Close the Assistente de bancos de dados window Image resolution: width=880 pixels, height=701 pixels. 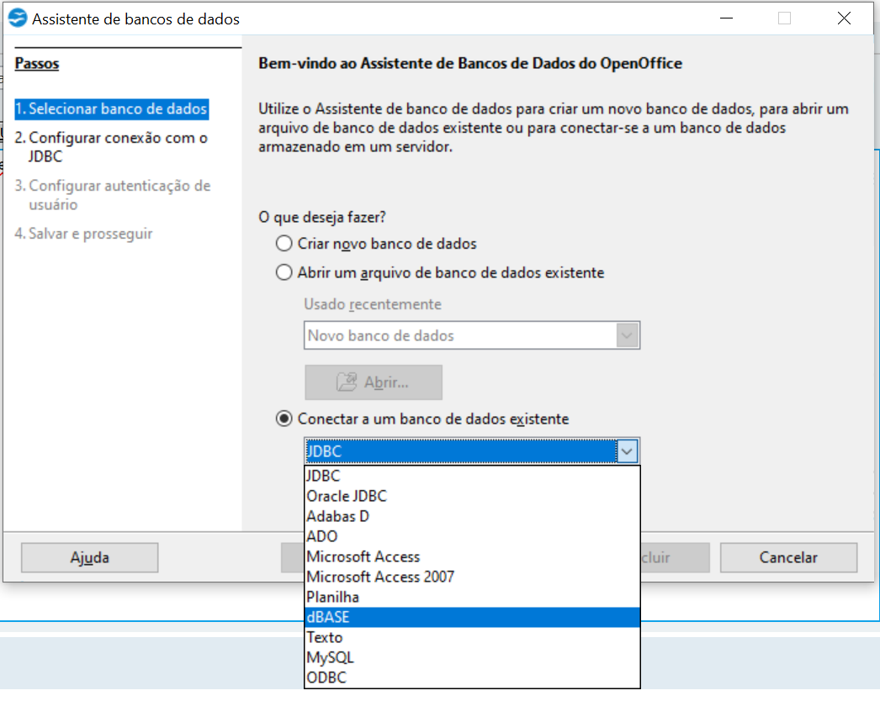[844, 18]
